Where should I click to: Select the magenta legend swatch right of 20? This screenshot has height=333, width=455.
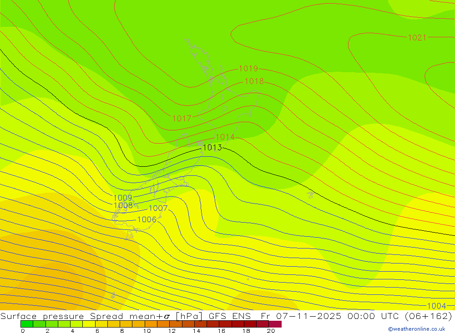click(x=275, y=324)
